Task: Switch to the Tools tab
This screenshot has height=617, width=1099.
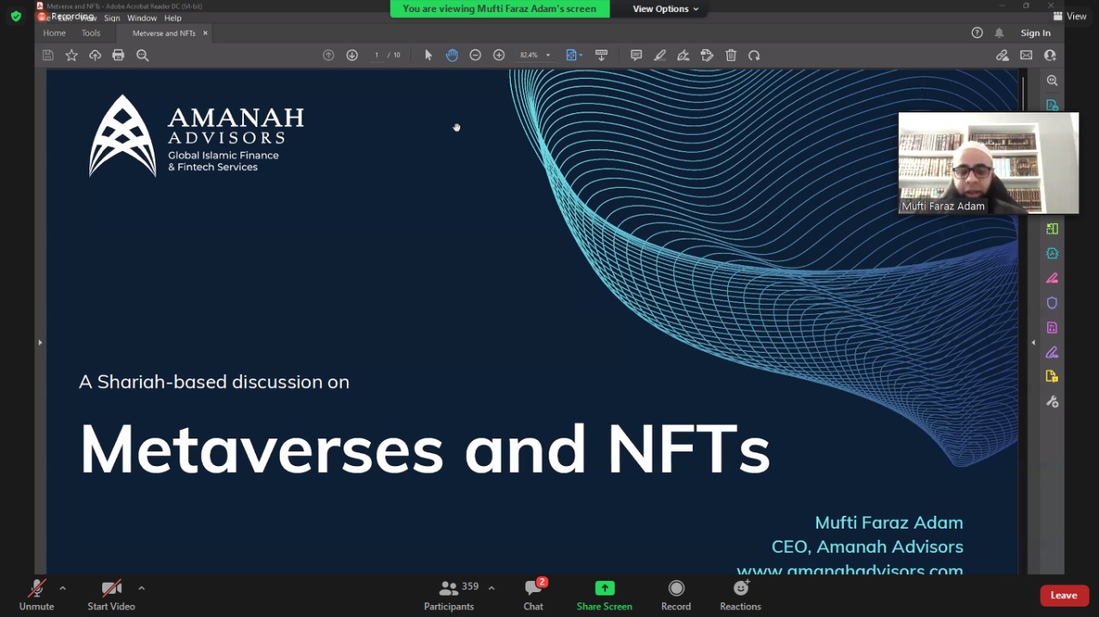Action: click(x=91, y=33)
